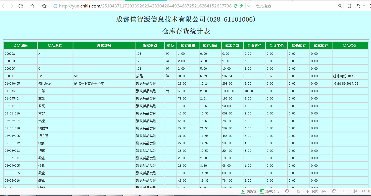Bookmark this page with the star icon
Viewport: 371px width, 196px height.
point(44,6)
